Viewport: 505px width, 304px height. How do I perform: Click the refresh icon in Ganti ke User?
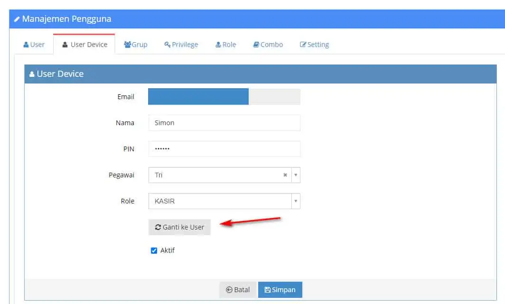158,227
